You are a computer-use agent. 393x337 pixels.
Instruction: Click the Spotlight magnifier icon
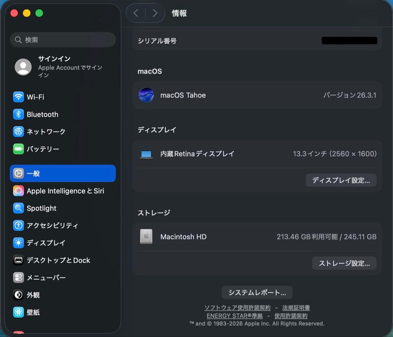18,208
